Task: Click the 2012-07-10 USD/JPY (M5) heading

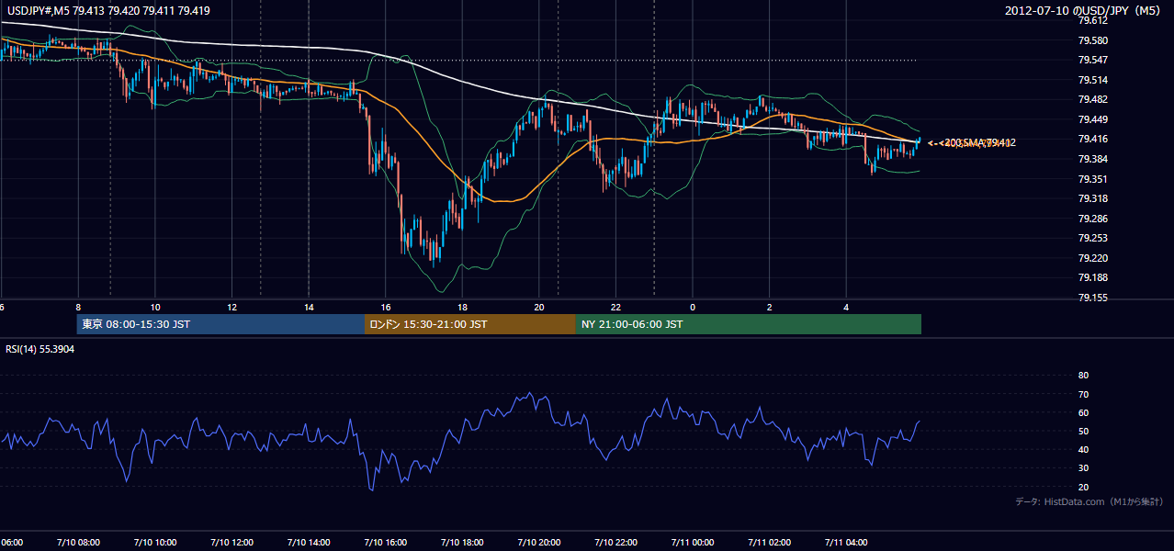Action: pyautogui.click(x=1084, y=11)
